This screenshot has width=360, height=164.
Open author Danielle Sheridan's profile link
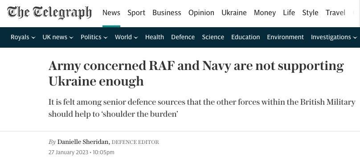(83, 142)
